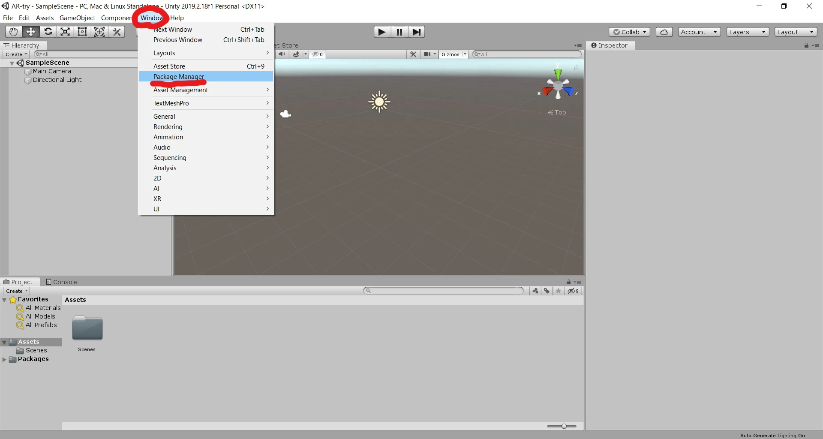The height and width of the screenshot is (439, 823).
Task: Select the Main Camera gizmo in scene
Action: click(x=285, y=114)
